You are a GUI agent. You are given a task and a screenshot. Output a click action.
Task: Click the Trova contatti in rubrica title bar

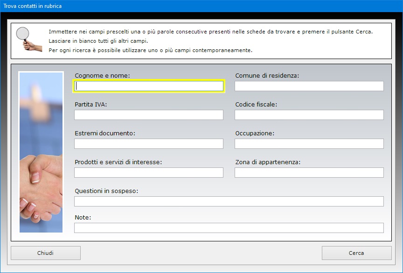pyautogui.click(x=201, y=6)
